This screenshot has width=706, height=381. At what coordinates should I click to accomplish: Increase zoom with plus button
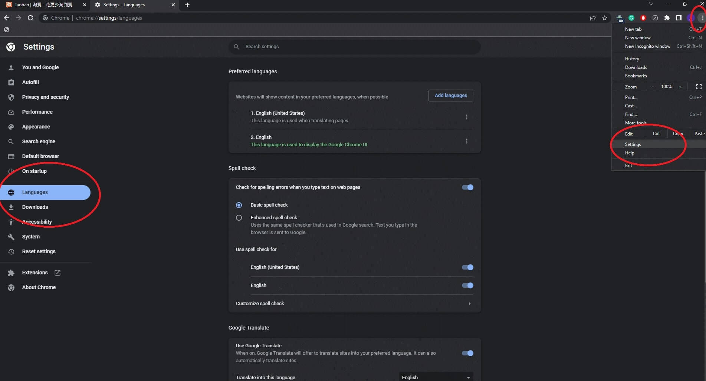[x=680, y=87]
